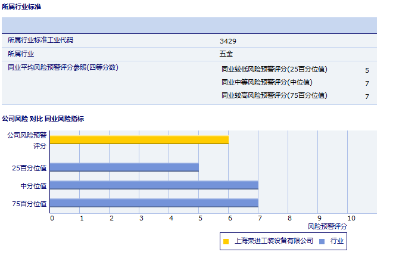Image resolution: width=396 pixels, height=255 pixels.
Task: Click 同业较高风险预警评分(75百分位值) text
Action: click(275, 96)
